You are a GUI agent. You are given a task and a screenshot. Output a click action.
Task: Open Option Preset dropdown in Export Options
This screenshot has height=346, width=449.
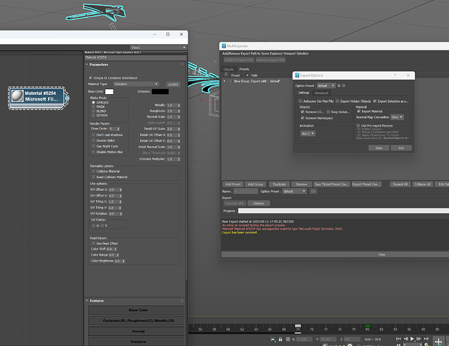click(326, 86)
